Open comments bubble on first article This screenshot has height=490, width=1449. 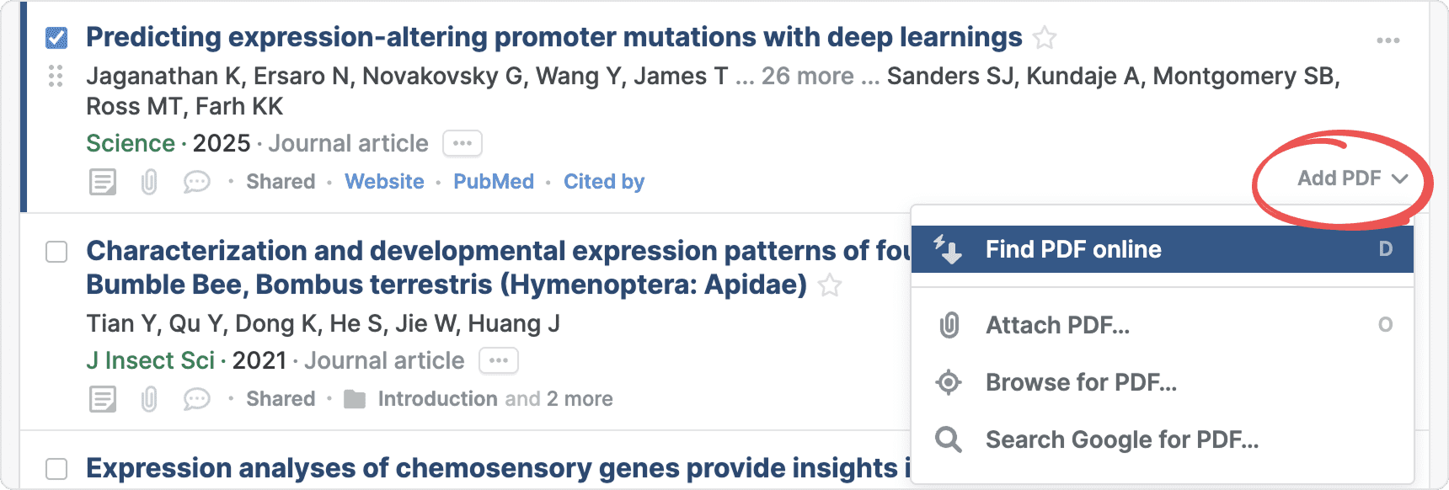click(196, 182)
